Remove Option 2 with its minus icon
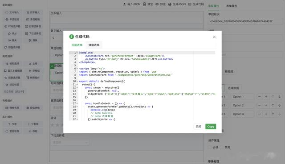 [x=259, y=105]
